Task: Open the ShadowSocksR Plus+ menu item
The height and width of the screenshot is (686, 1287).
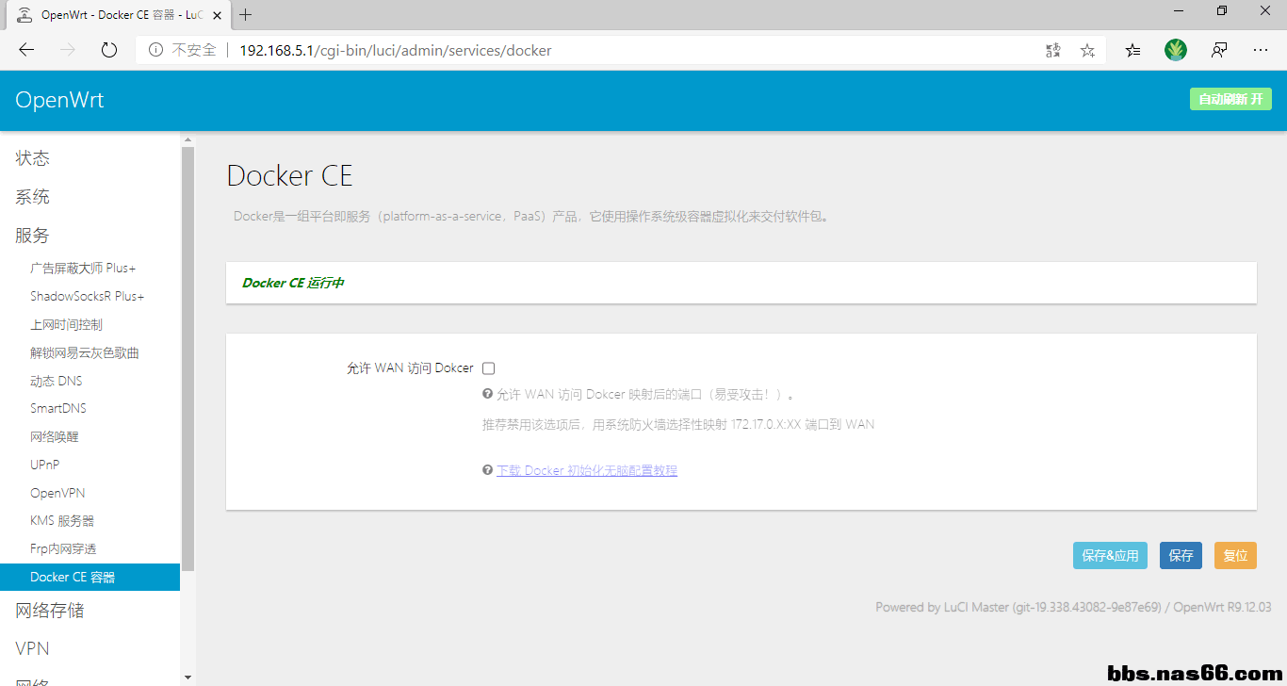Action: (x=87, y=296)
